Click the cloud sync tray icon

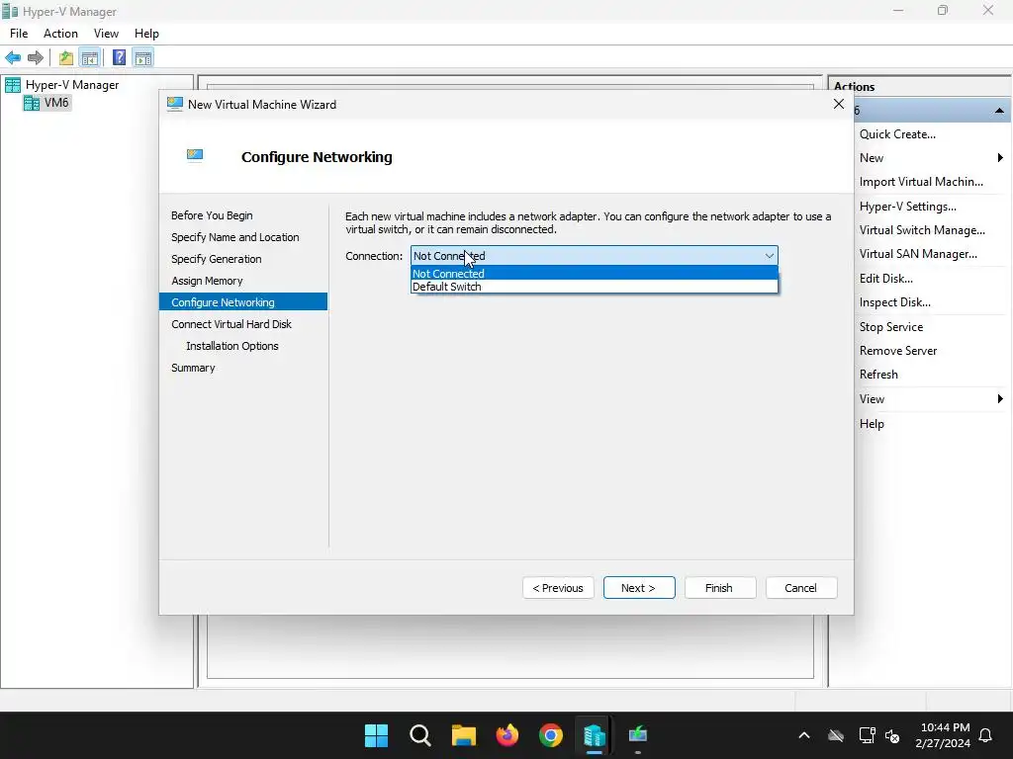(836, 735)
